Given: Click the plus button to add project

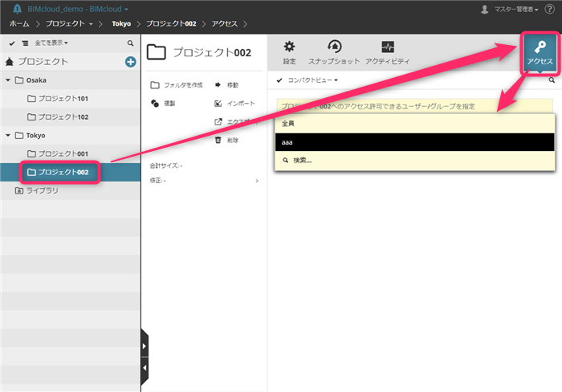Looking at the screenshot, I should pyautogui.click(x=130, y=62).
